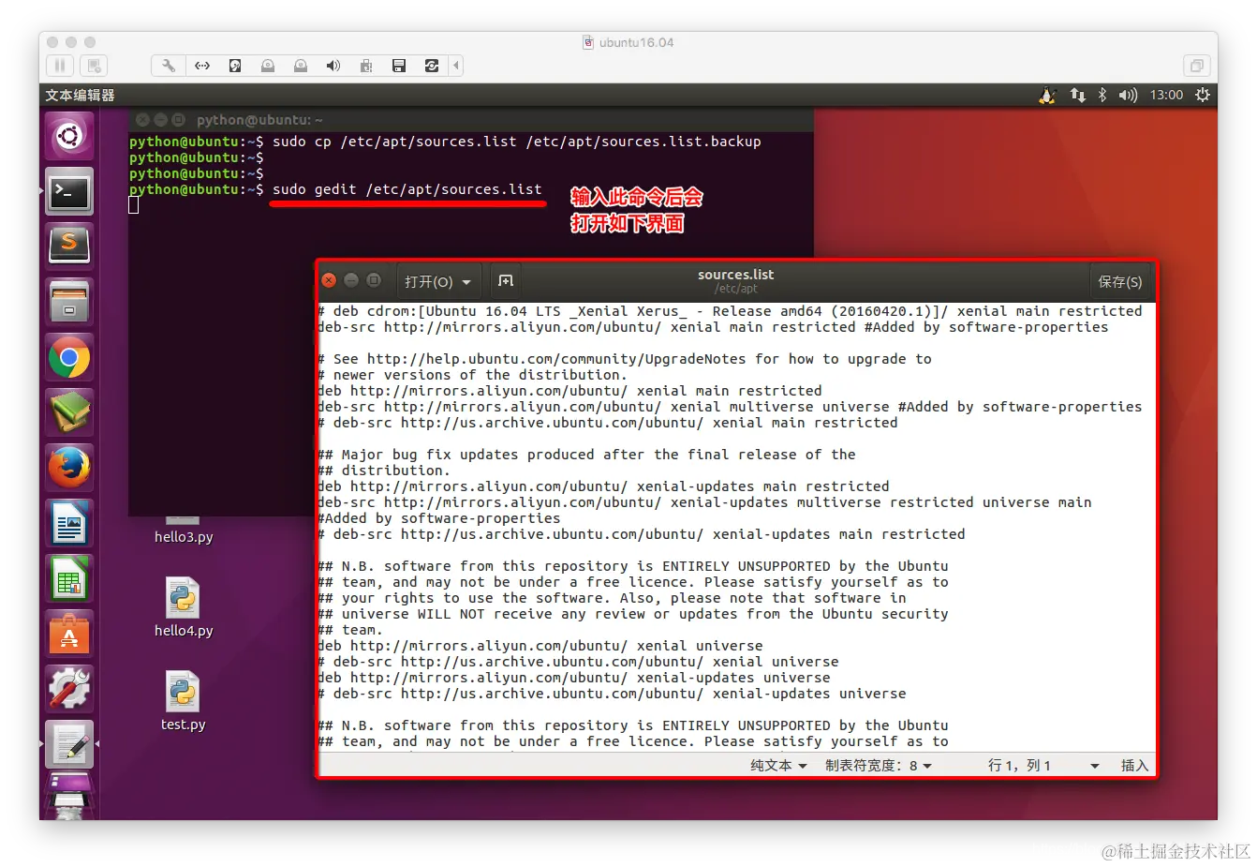The height and width of the screenshot is (867, 1257).
Task: Open volume indicator in top panel
Action: pos(1128,95)
